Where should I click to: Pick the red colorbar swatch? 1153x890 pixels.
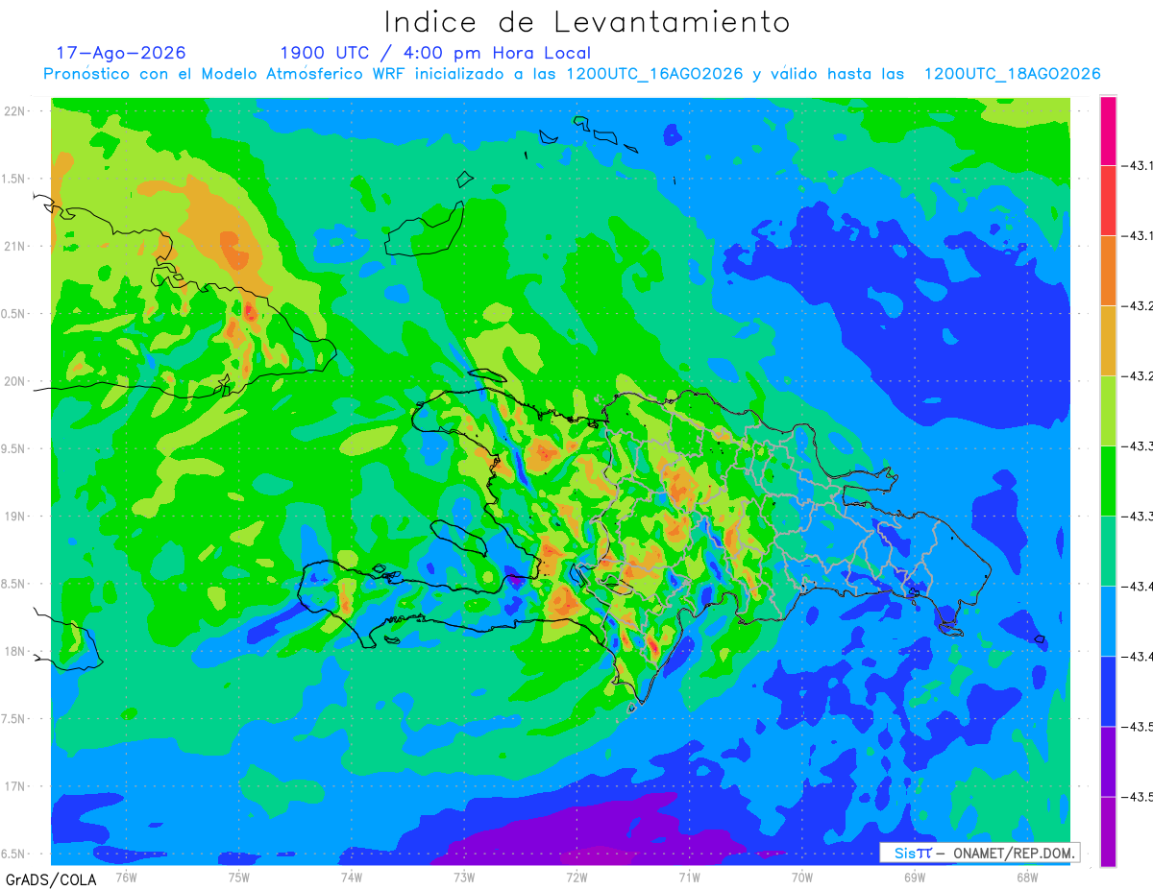(1108, 201)
